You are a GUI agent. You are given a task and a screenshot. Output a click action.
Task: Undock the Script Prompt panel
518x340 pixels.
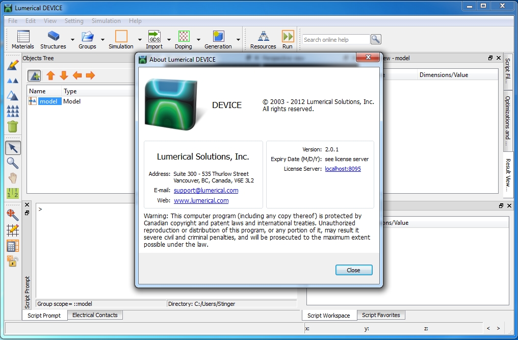point(27,213)
